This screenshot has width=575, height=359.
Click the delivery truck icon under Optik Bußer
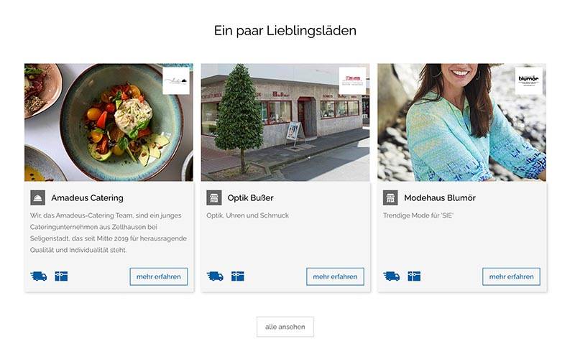pyautogui.click(x=215, y=276)
